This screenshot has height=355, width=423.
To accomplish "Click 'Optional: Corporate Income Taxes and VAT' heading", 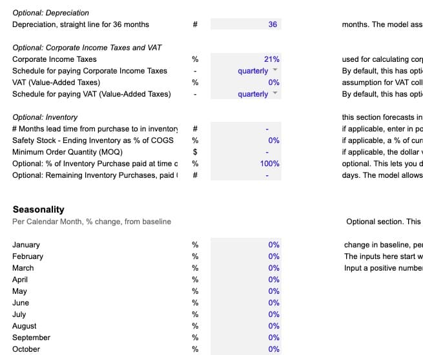I will point(87,48).
